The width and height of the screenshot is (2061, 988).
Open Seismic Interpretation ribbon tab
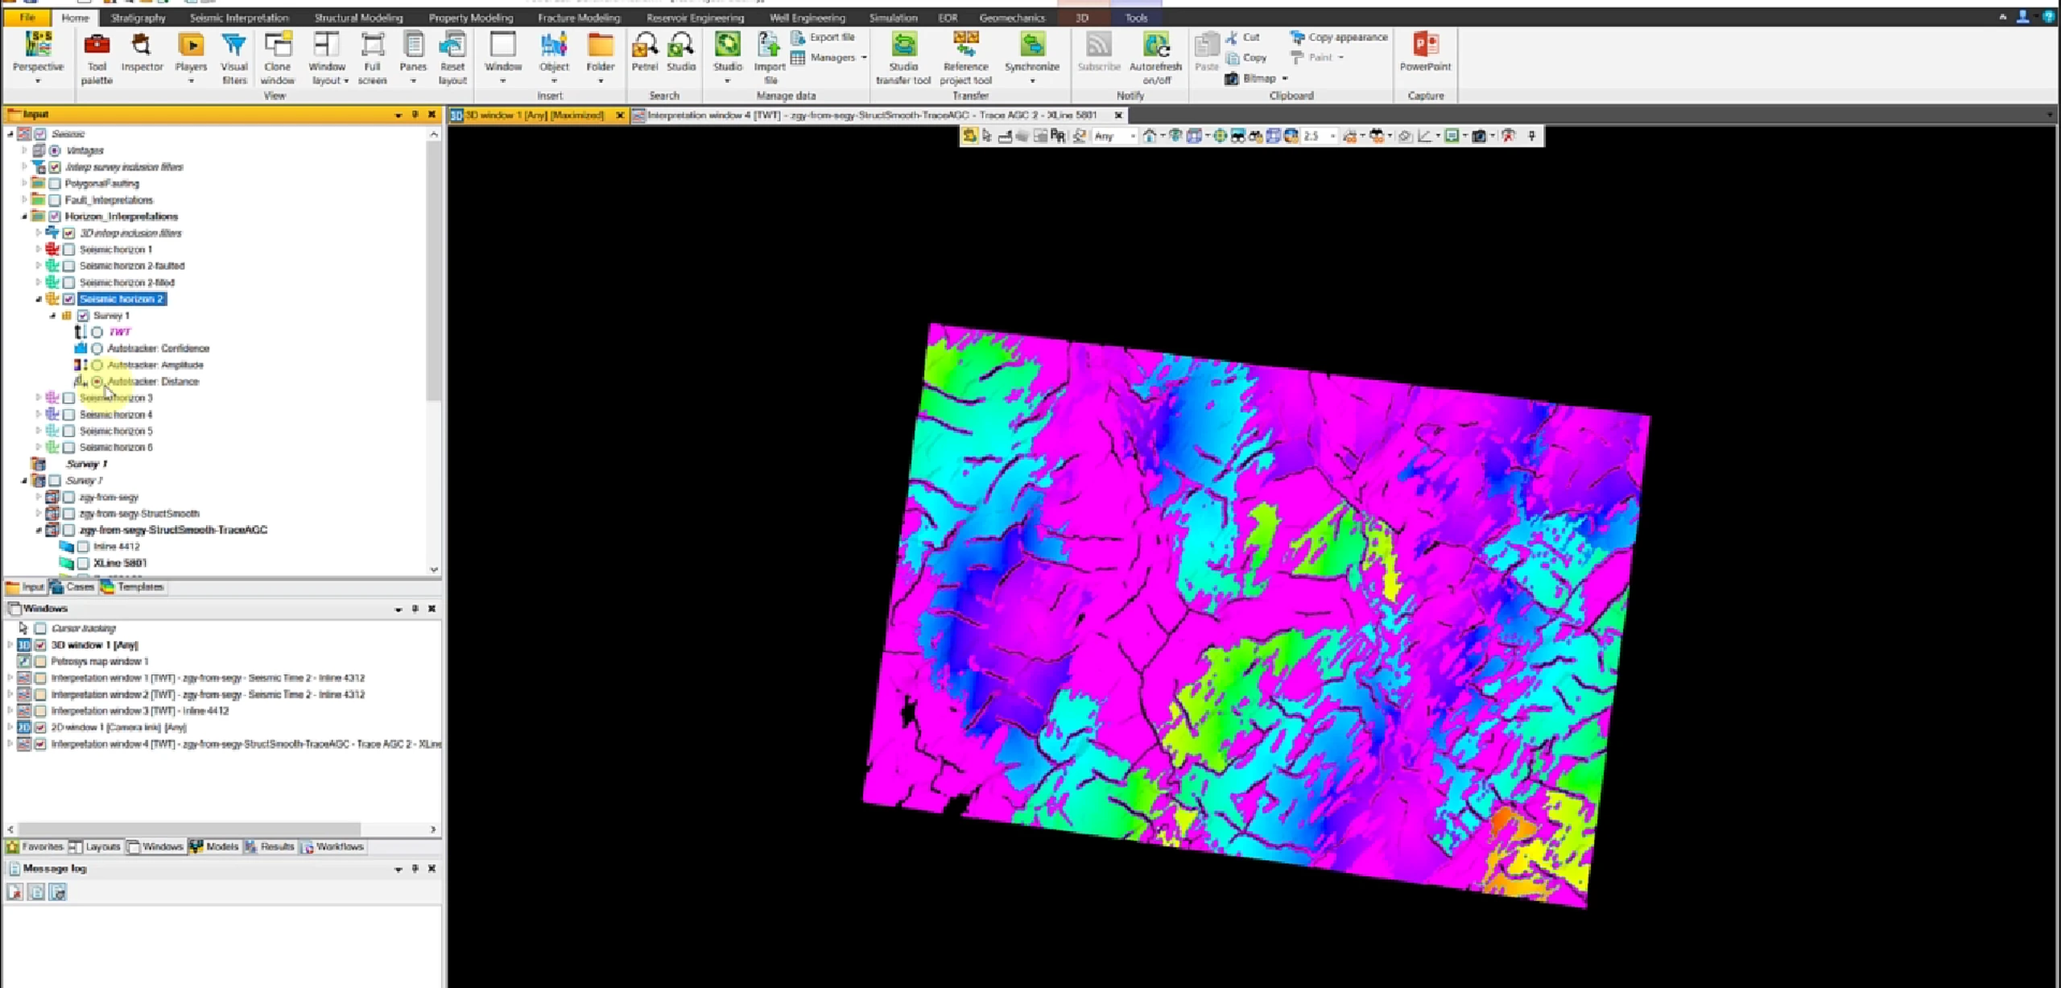pos(239,18)
